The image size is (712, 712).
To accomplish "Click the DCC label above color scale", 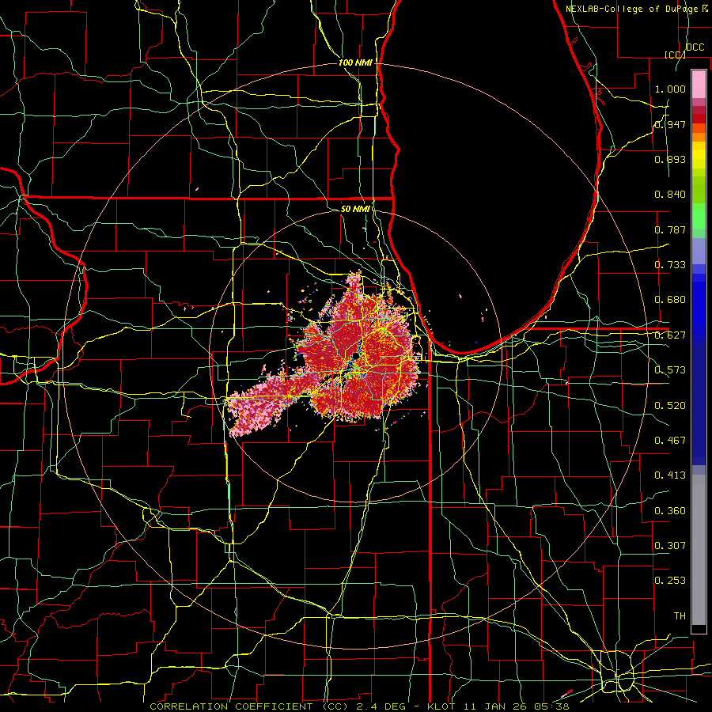I will point(695,47).
